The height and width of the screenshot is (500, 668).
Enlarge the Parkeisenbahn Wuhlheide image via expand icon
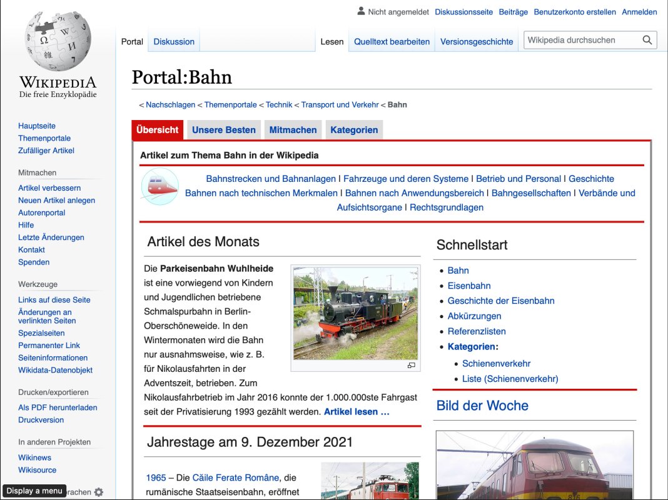(x=412, y=364)
